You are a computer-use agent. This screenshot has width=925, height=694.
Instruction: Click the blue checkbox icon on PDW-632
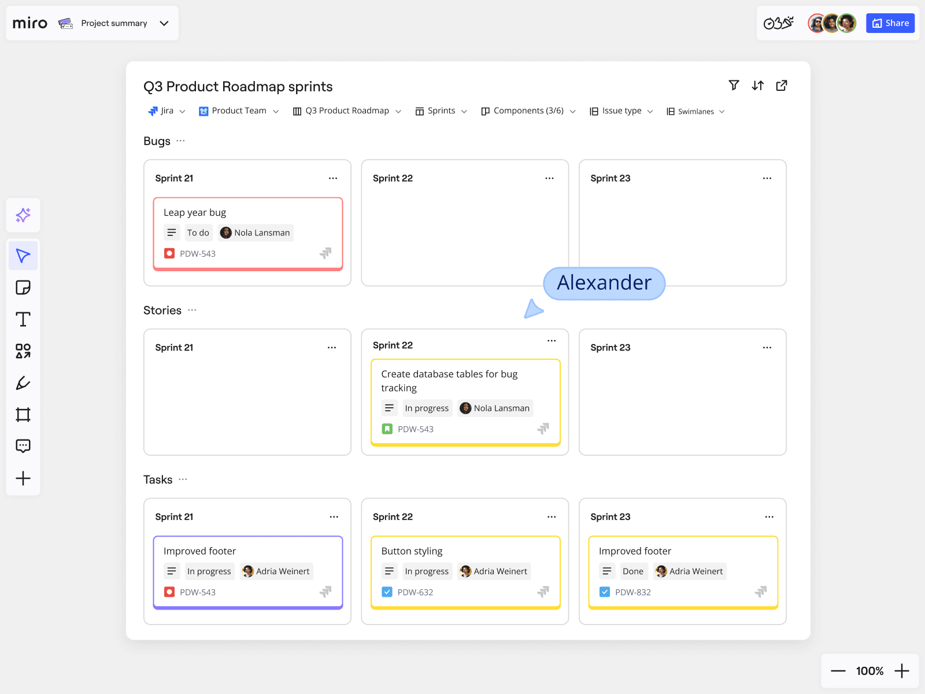pos(387,592)
